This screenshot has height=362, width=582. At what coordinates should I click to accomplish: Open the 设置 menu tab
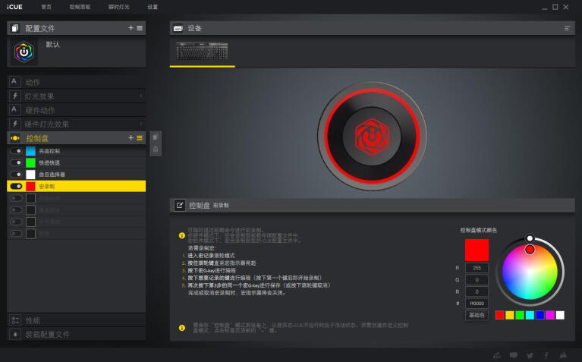coord(153,7)
